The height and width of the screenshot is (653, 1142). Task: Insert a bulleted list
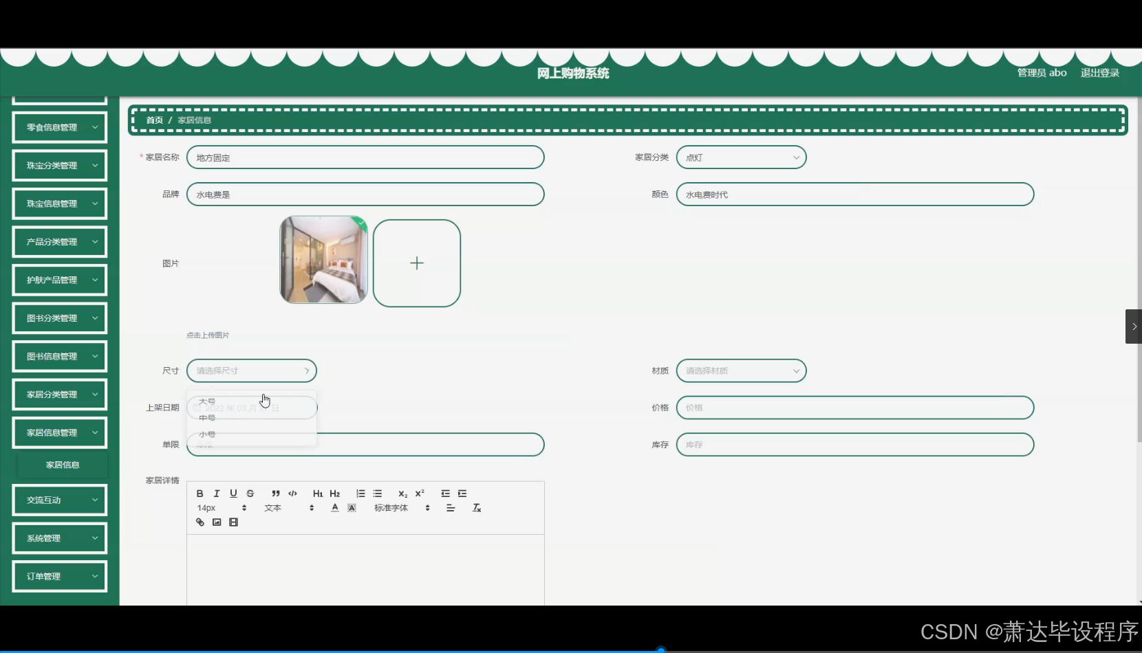[378, 494]
